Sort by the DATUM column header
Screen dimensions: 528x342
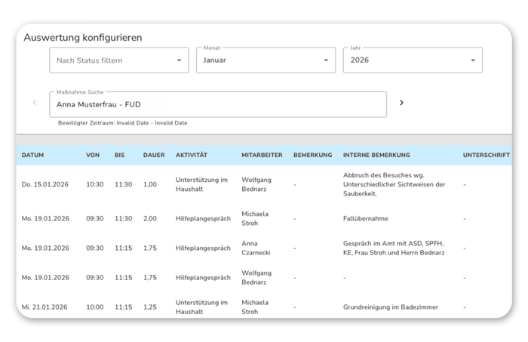[33, 155]
